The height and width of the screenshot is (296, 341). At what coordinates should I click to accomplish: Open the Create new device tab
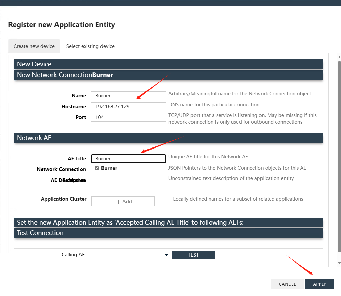click(34, 46)
